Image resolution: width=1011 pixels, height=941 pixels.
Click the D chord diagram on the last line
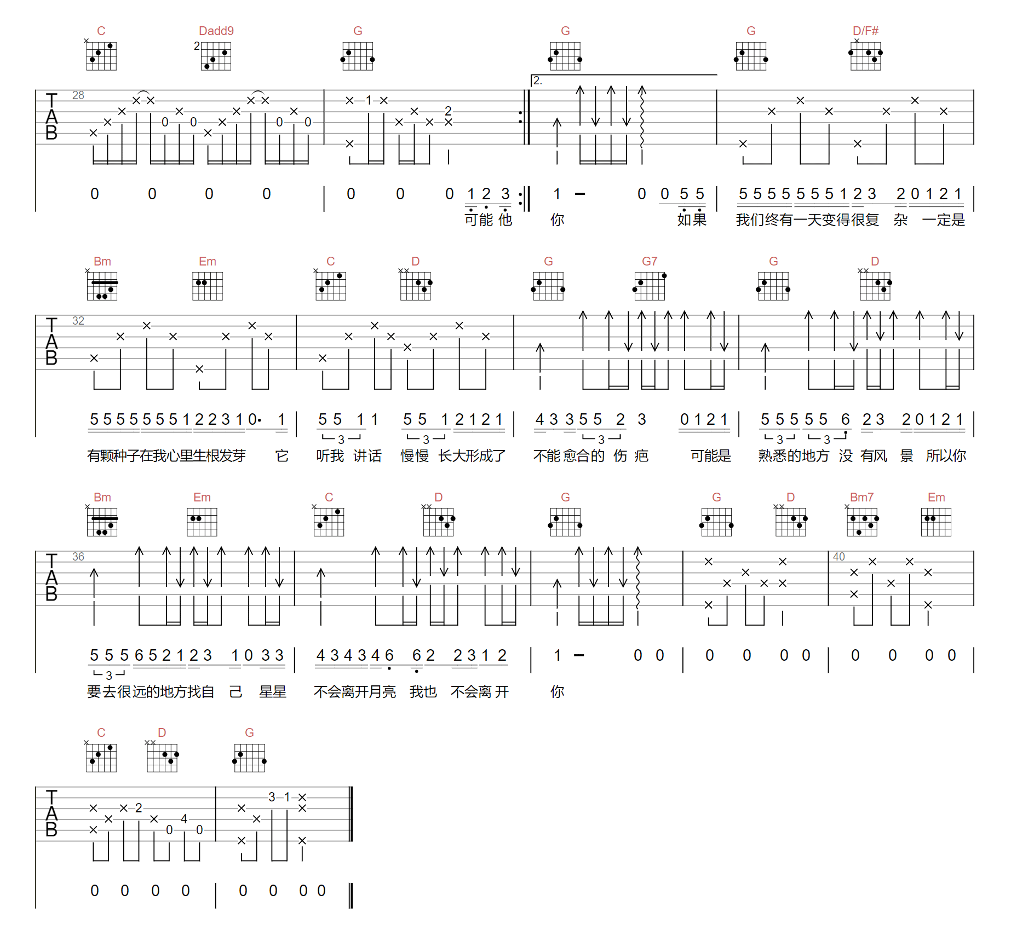coord(162,757)
